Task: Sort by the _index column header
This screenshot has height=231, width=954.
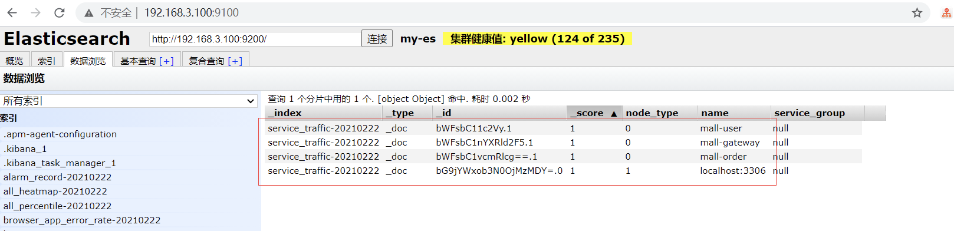Action: pyautogui.click(x=324, y=113)
